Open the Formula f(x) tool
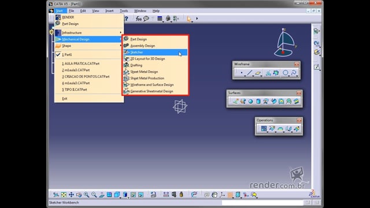This screenshot has height=208, width=370. 139,18
